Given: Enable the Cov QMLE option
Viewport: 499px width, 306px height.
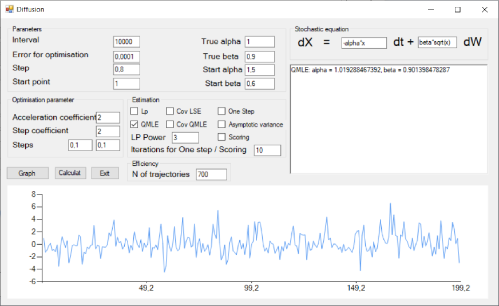Looking at the screenshot, I should pos(170,124).
